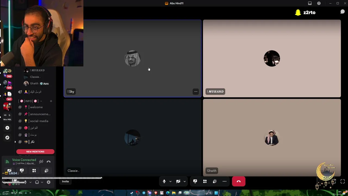Open server folder with 742 badge
Screen dimensions: 348x196
(x=7, y=73)
